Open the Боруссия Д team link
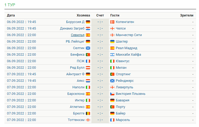 coord(75,22)
